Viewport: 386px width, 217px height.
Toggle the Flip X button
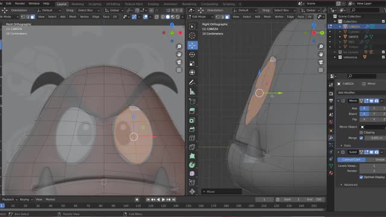pos(364,119)
